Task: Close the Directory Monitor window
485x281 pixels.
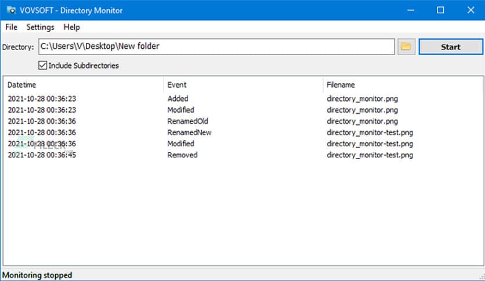Action: coord(470,10)
